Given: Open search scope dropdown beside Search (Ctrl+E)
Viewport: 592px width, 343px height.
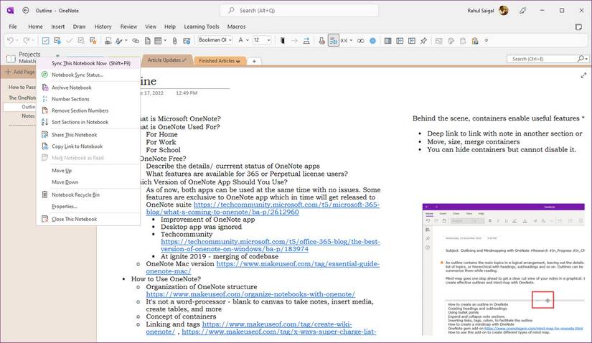Looking at the screenshot, I should (x=586, y=59).
